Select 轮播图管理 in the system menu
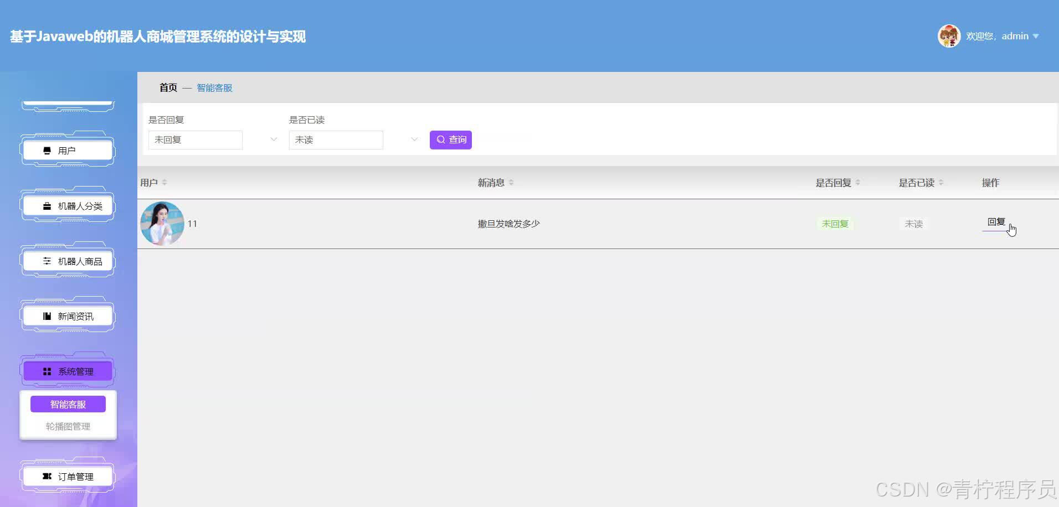The width and height of the screenshot is (1059, 507). 68,426
